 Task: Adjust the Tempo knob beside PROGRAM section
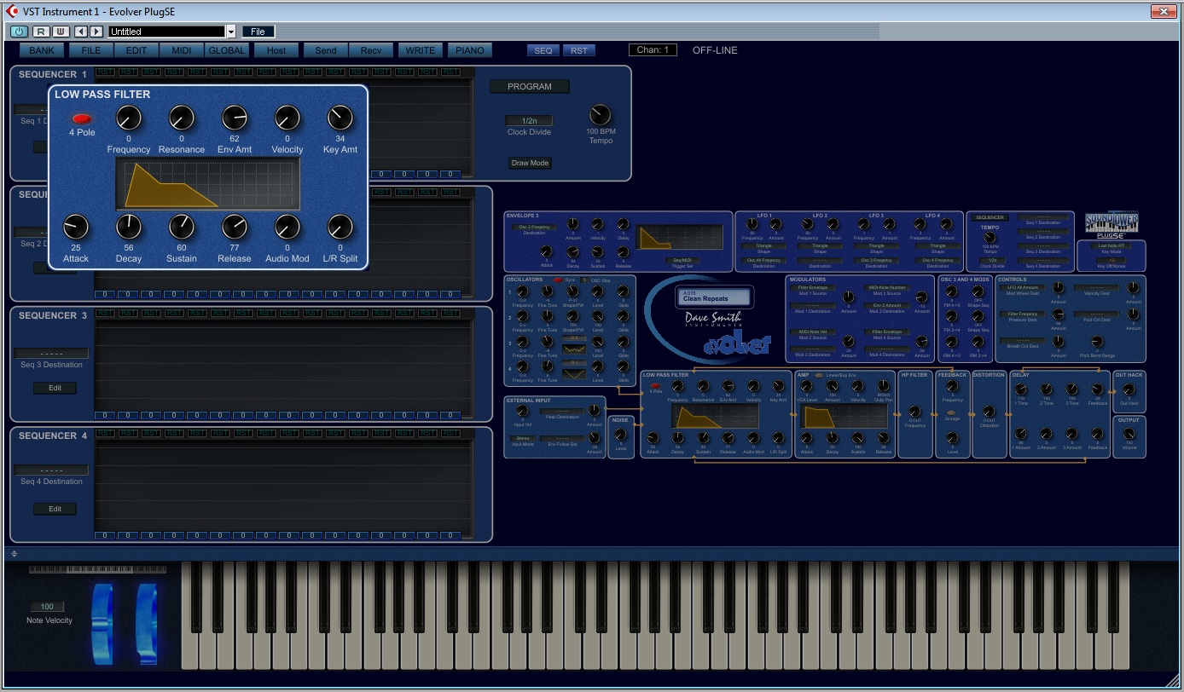pos(601,115)
